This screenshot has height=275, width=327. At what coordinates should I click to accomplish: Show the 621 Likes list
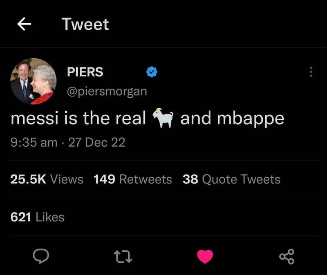tap(37, 217)
